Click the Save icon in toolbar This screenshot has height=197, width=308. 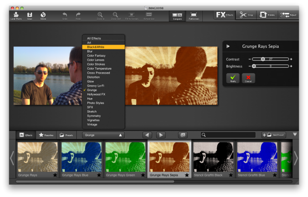coord(29,15)
